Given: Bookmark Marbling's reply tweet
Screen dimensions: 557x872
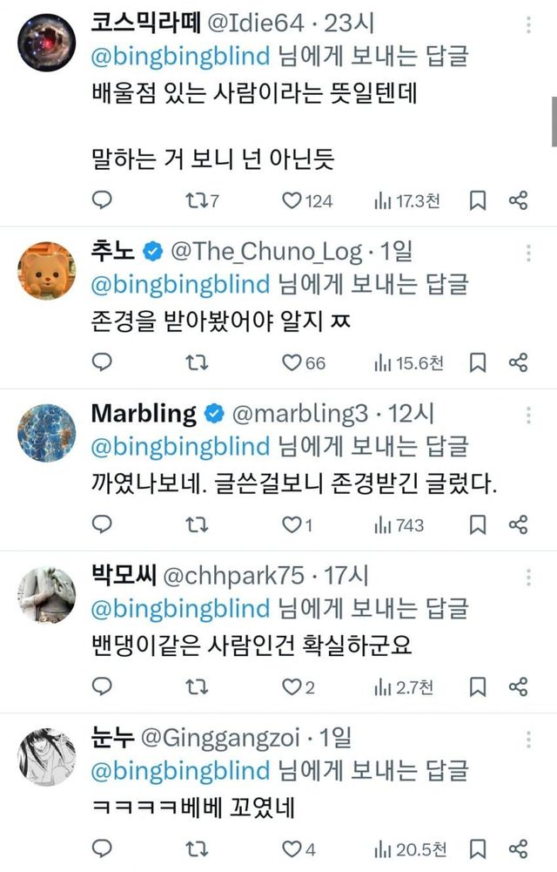Looking at the screenshot, I should click(x=478, y=524).
